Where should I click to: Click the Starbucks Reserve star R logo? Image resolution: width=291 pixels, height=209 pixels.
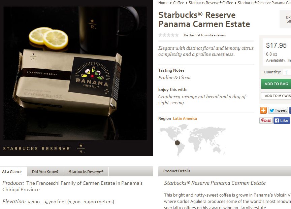pyautogui.click(x=81, y=148)
